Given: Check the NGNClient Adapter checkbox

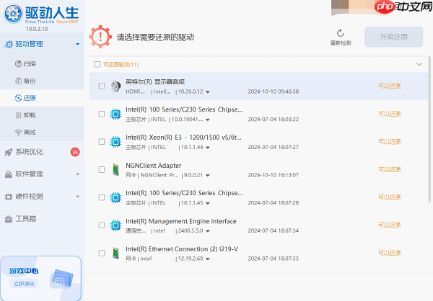Looking at the screenshot, I should [x=102, y=169].
